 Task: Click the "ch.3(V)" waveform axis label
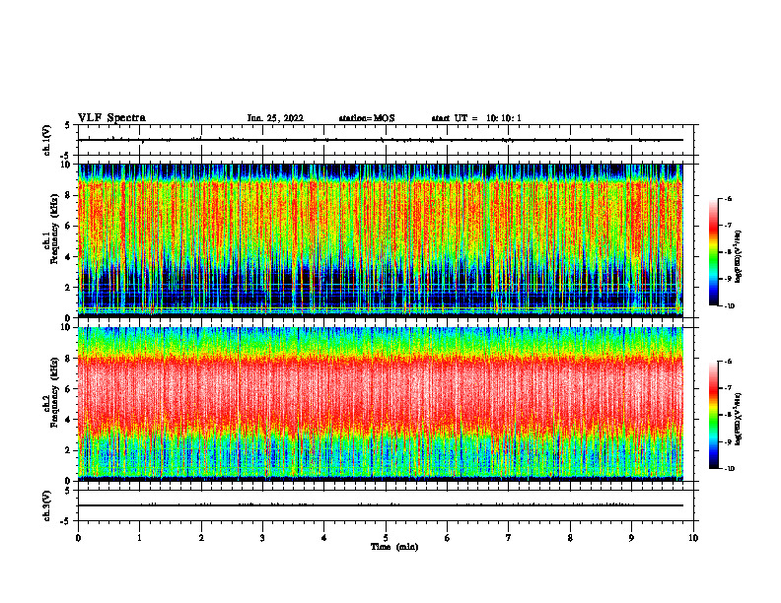pyautogui.click(x=47, y=505)
